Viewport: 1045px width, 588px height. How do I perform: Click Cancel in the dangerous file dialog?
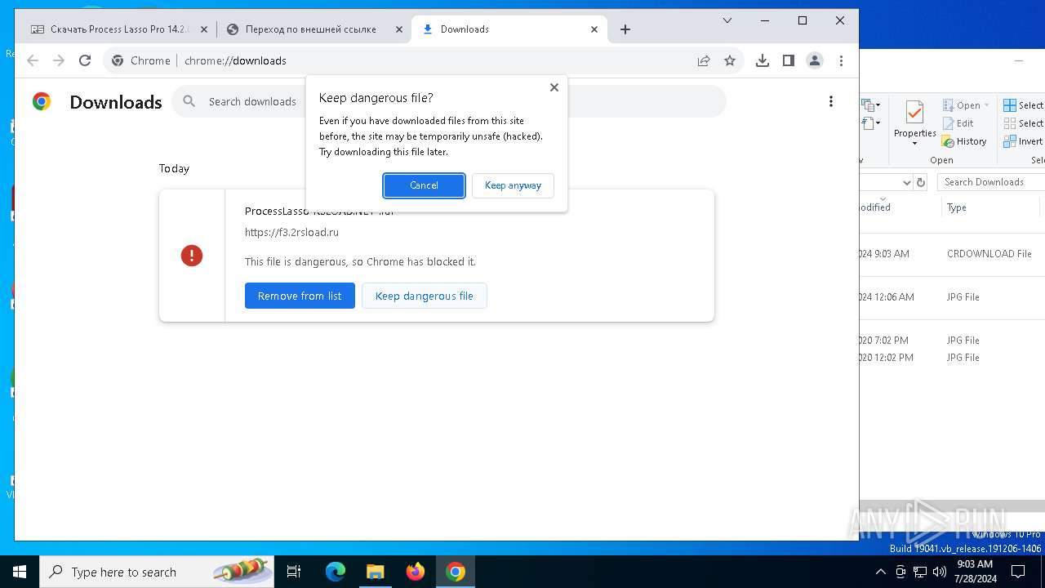(x=424, y=185)
